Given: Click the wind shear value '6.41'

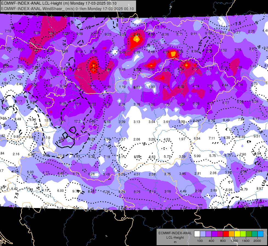Looking at the screenshot, I should 19,84.
